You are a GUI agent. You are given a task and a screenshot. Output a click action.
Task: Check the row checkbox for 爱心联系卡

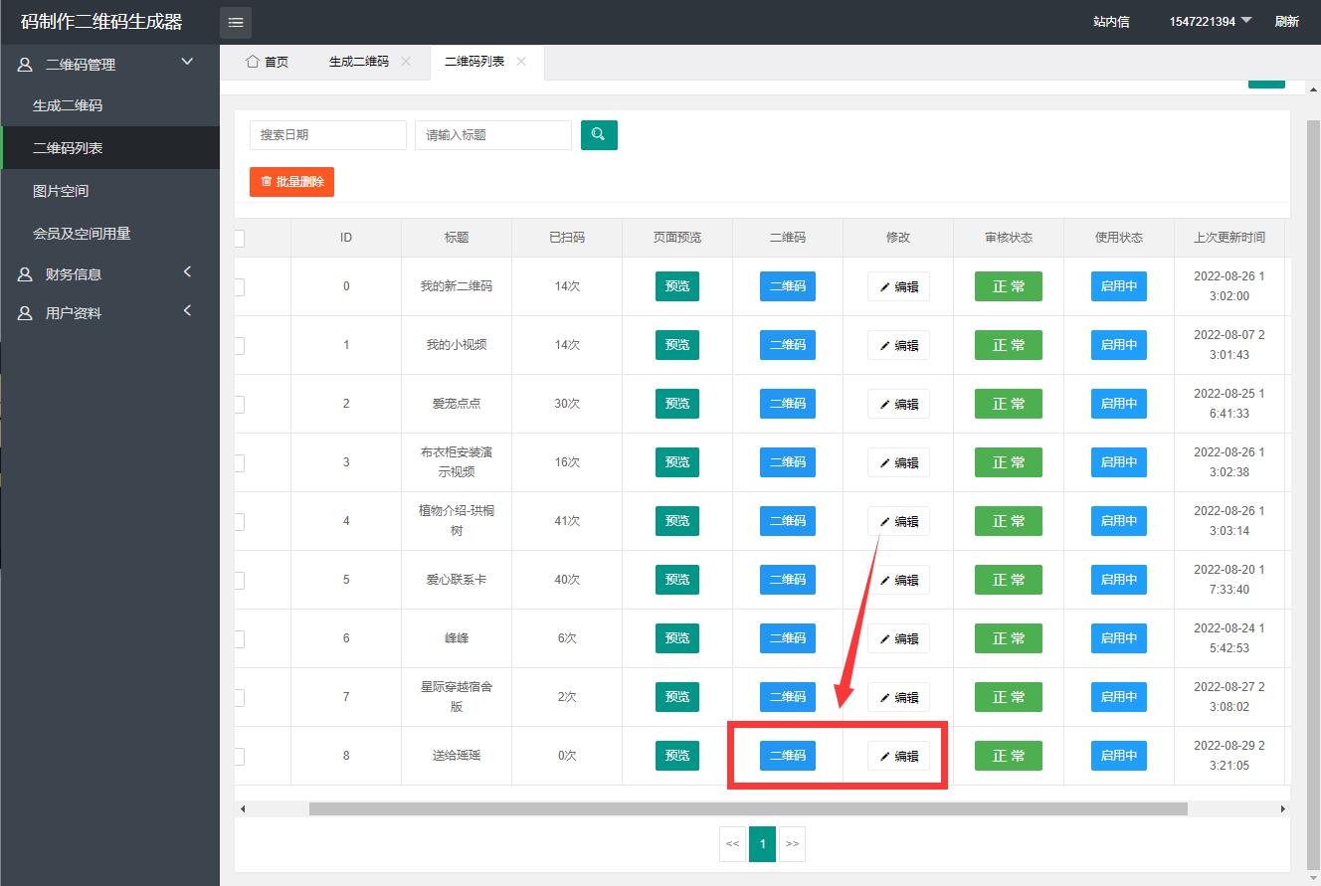click(x=239, y=580)
